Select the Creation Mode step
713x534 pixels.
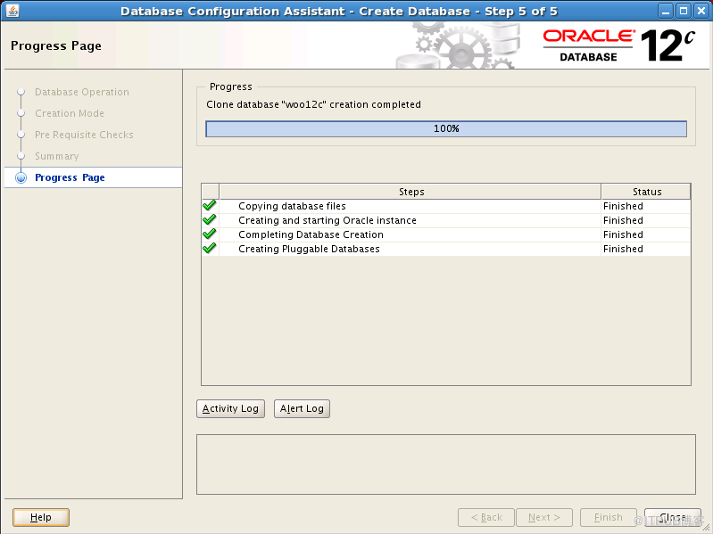click(70, 113)
